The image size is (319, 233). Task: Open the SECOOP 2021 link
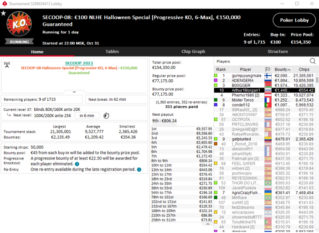click(x=79, y=63)
